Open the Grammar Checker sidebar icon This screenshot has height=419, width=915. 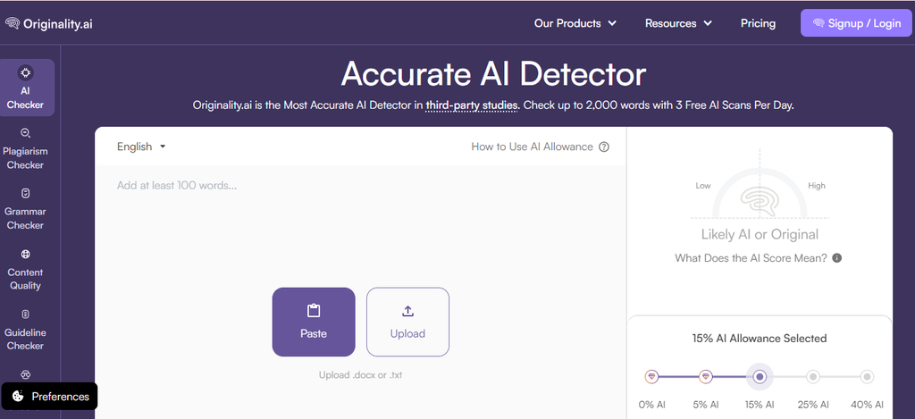coord(25,193)
